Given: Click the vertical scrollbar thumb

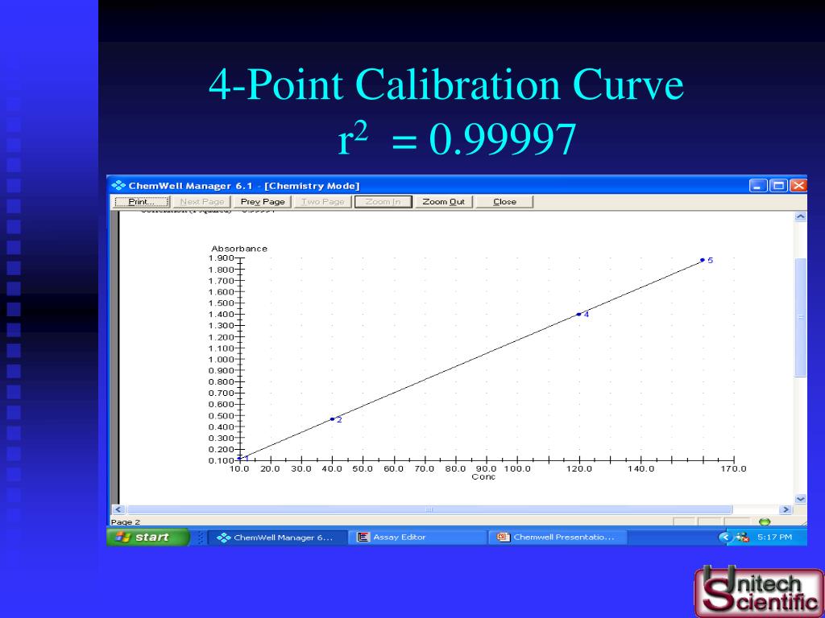Looking at the screenshot, I should pos(800,317).
